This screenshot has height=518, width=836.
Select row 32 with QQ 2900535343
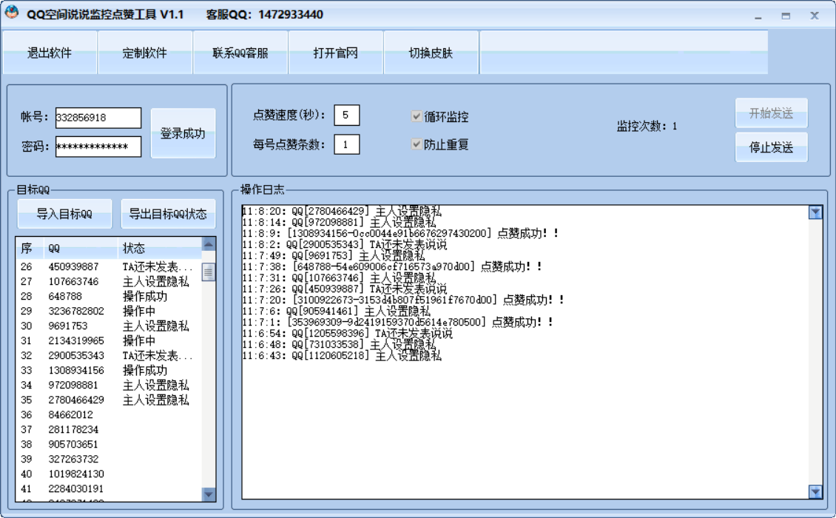(109, 355)
